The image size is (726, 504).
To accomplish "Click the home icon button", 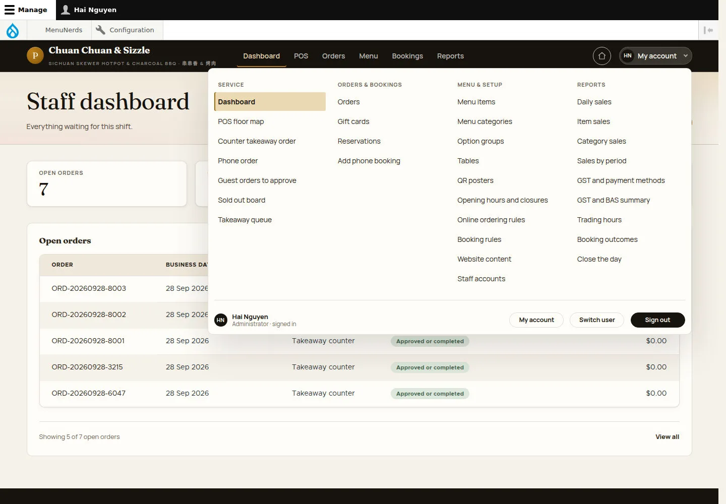I will 602,56.
